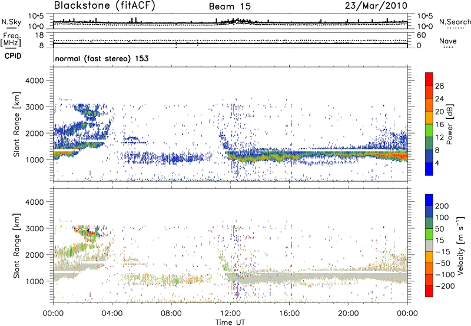Image resolution: width=471 pixels, height=326 pixels.
Task: Click the '4' Power colorbar value
Action: point(437,164)
